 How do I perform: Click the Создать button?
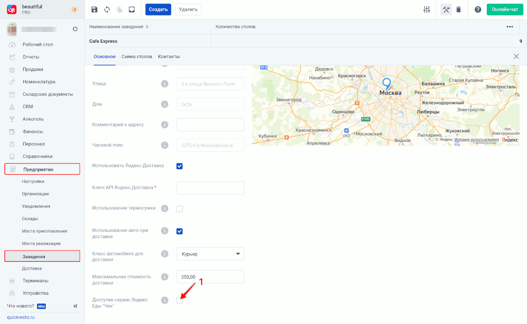point(158,9)
